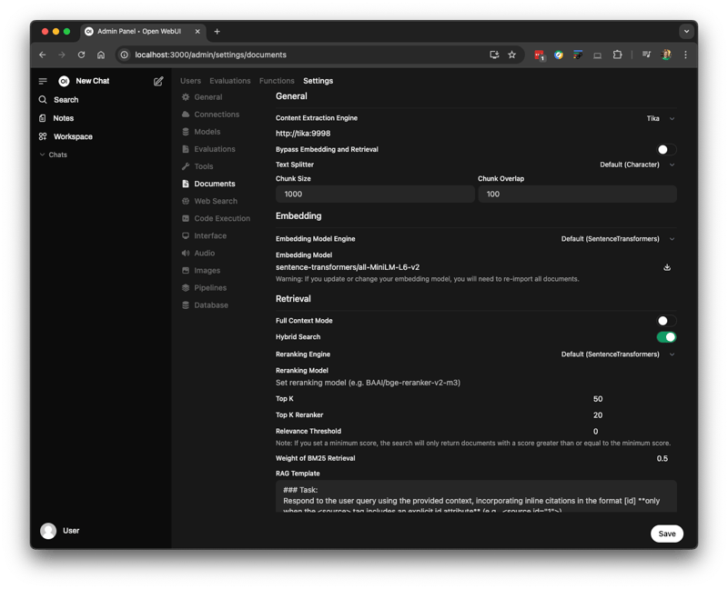Open the Text Splitter dropdown
The image size is (728, 589).
point(637,165)
